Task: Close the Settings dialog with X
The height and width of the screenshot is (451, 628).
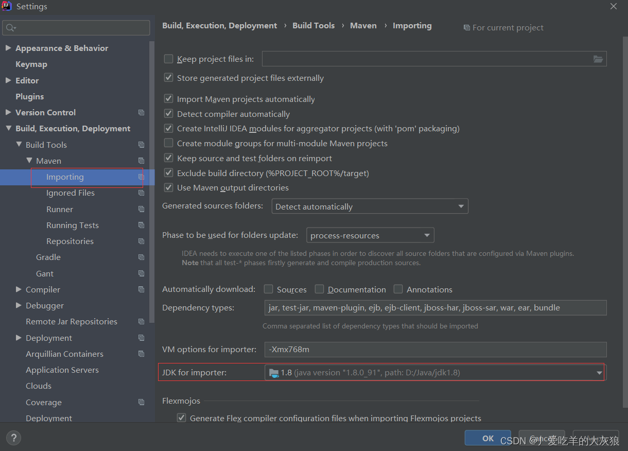Action: (614, 6)
